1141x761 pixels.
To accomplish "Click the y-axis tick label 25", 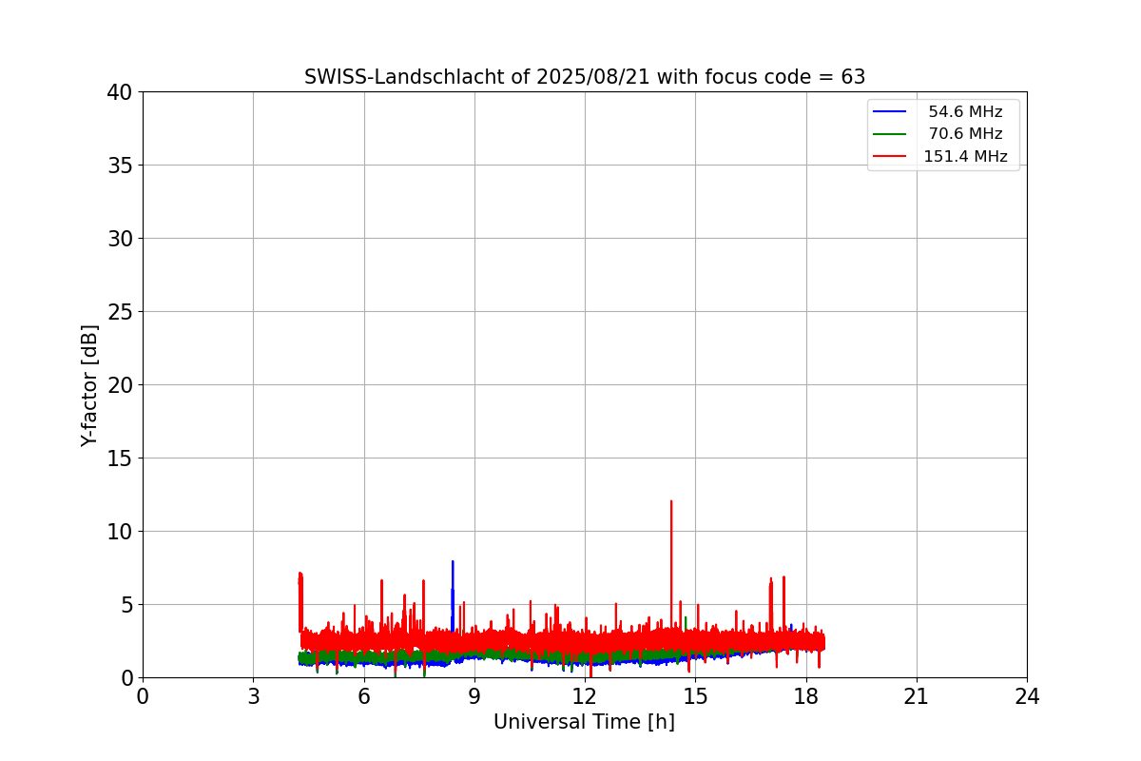I will pyautogui.click(x=120, y=312).
